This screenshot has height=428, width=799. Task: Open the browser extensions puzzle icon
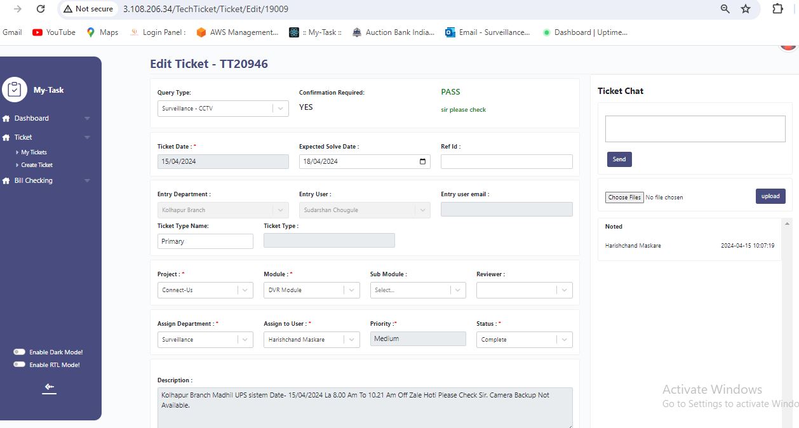coord(777,9)
